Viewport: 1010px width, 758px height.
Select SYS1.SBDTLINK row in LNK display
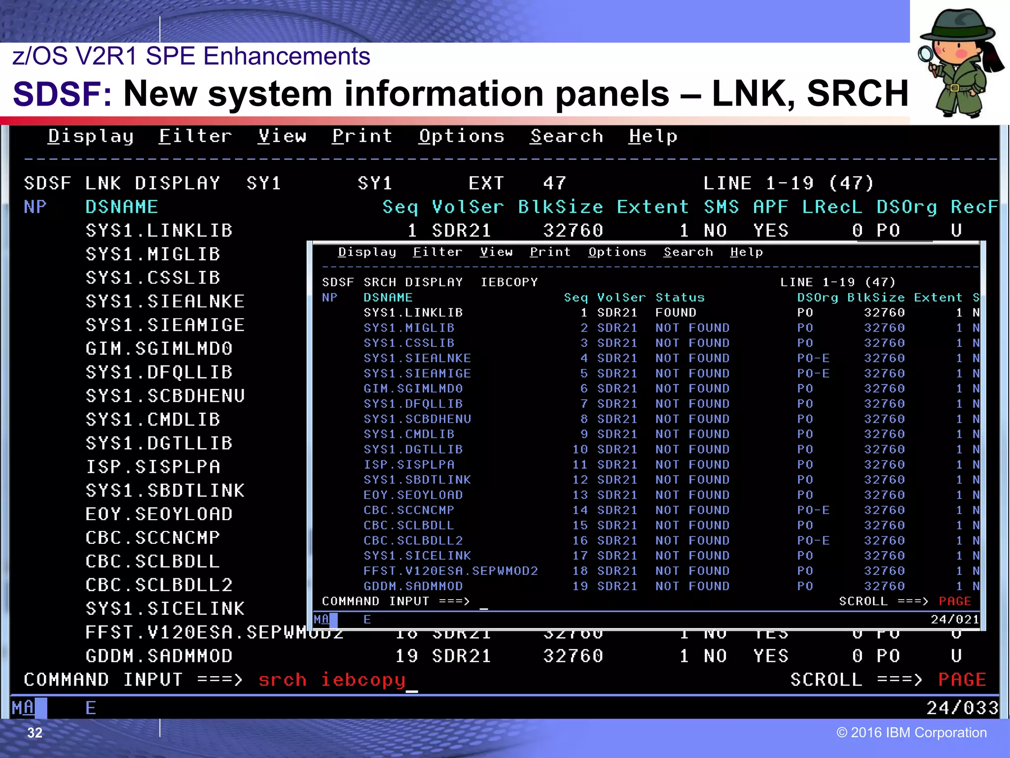[165, 491]
